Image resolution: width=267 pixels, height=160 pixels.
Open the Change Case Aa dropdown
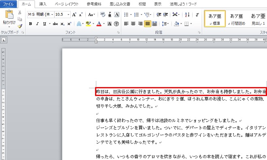pyautogui.click(x=91, y=15)
